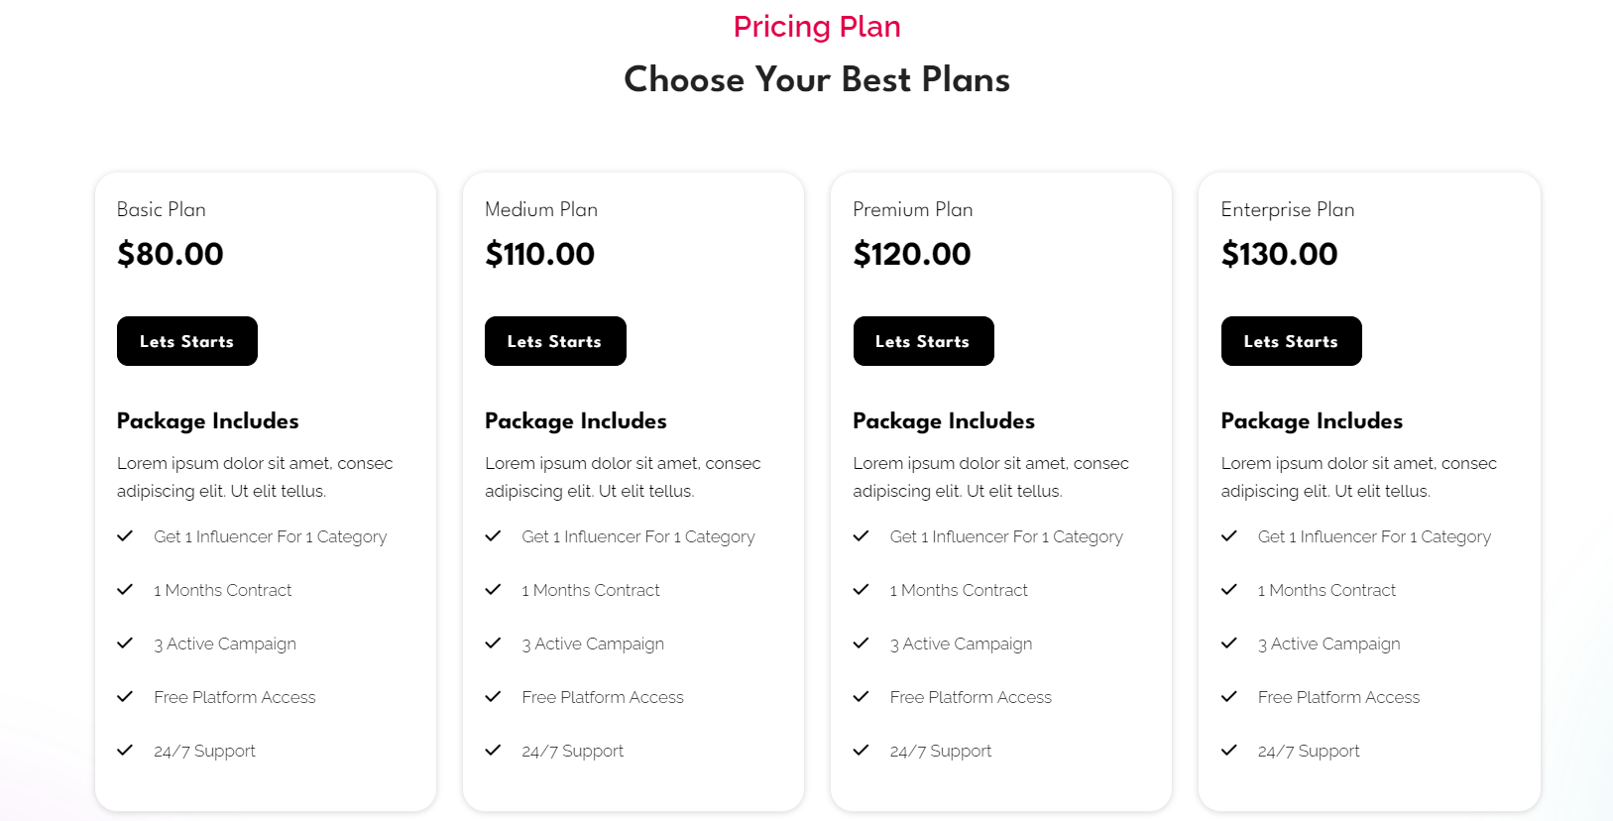The height and width of the screenshot is (821, 1613).
Task: Click checkmark by Medium Plan's Free Platform Access
Action: 493,697
